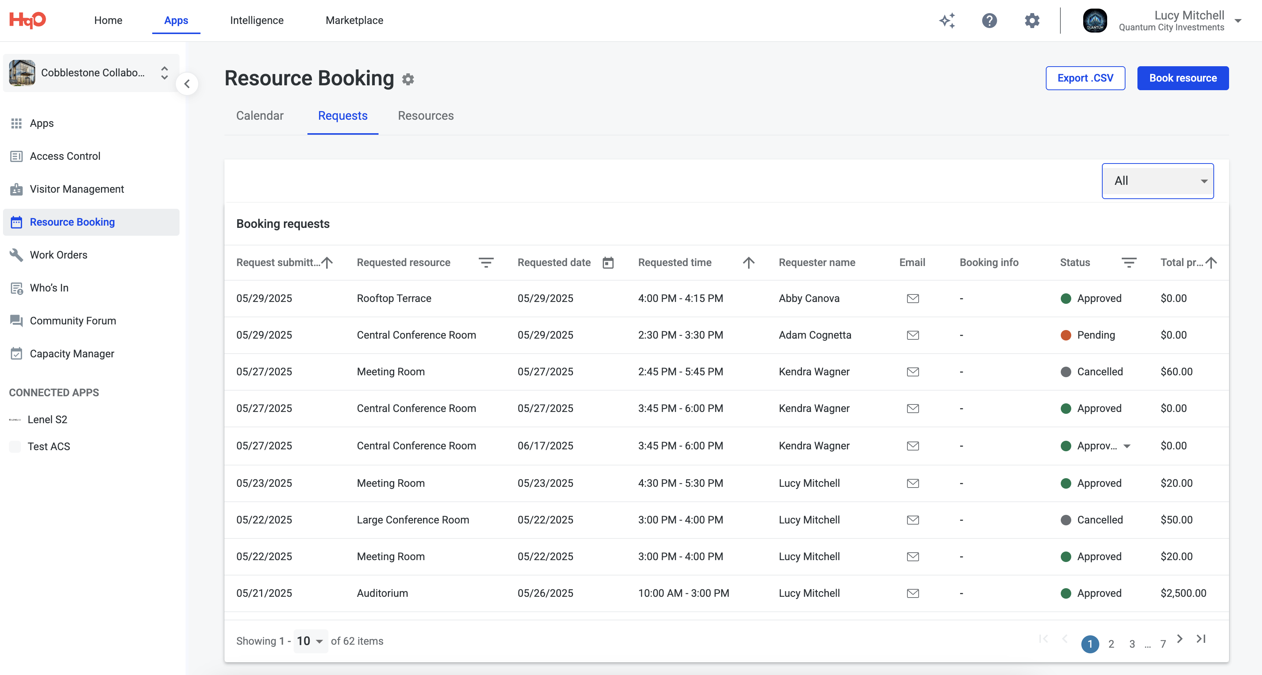
Task: Click the Status column filter icon
Action: point(1129,263)
